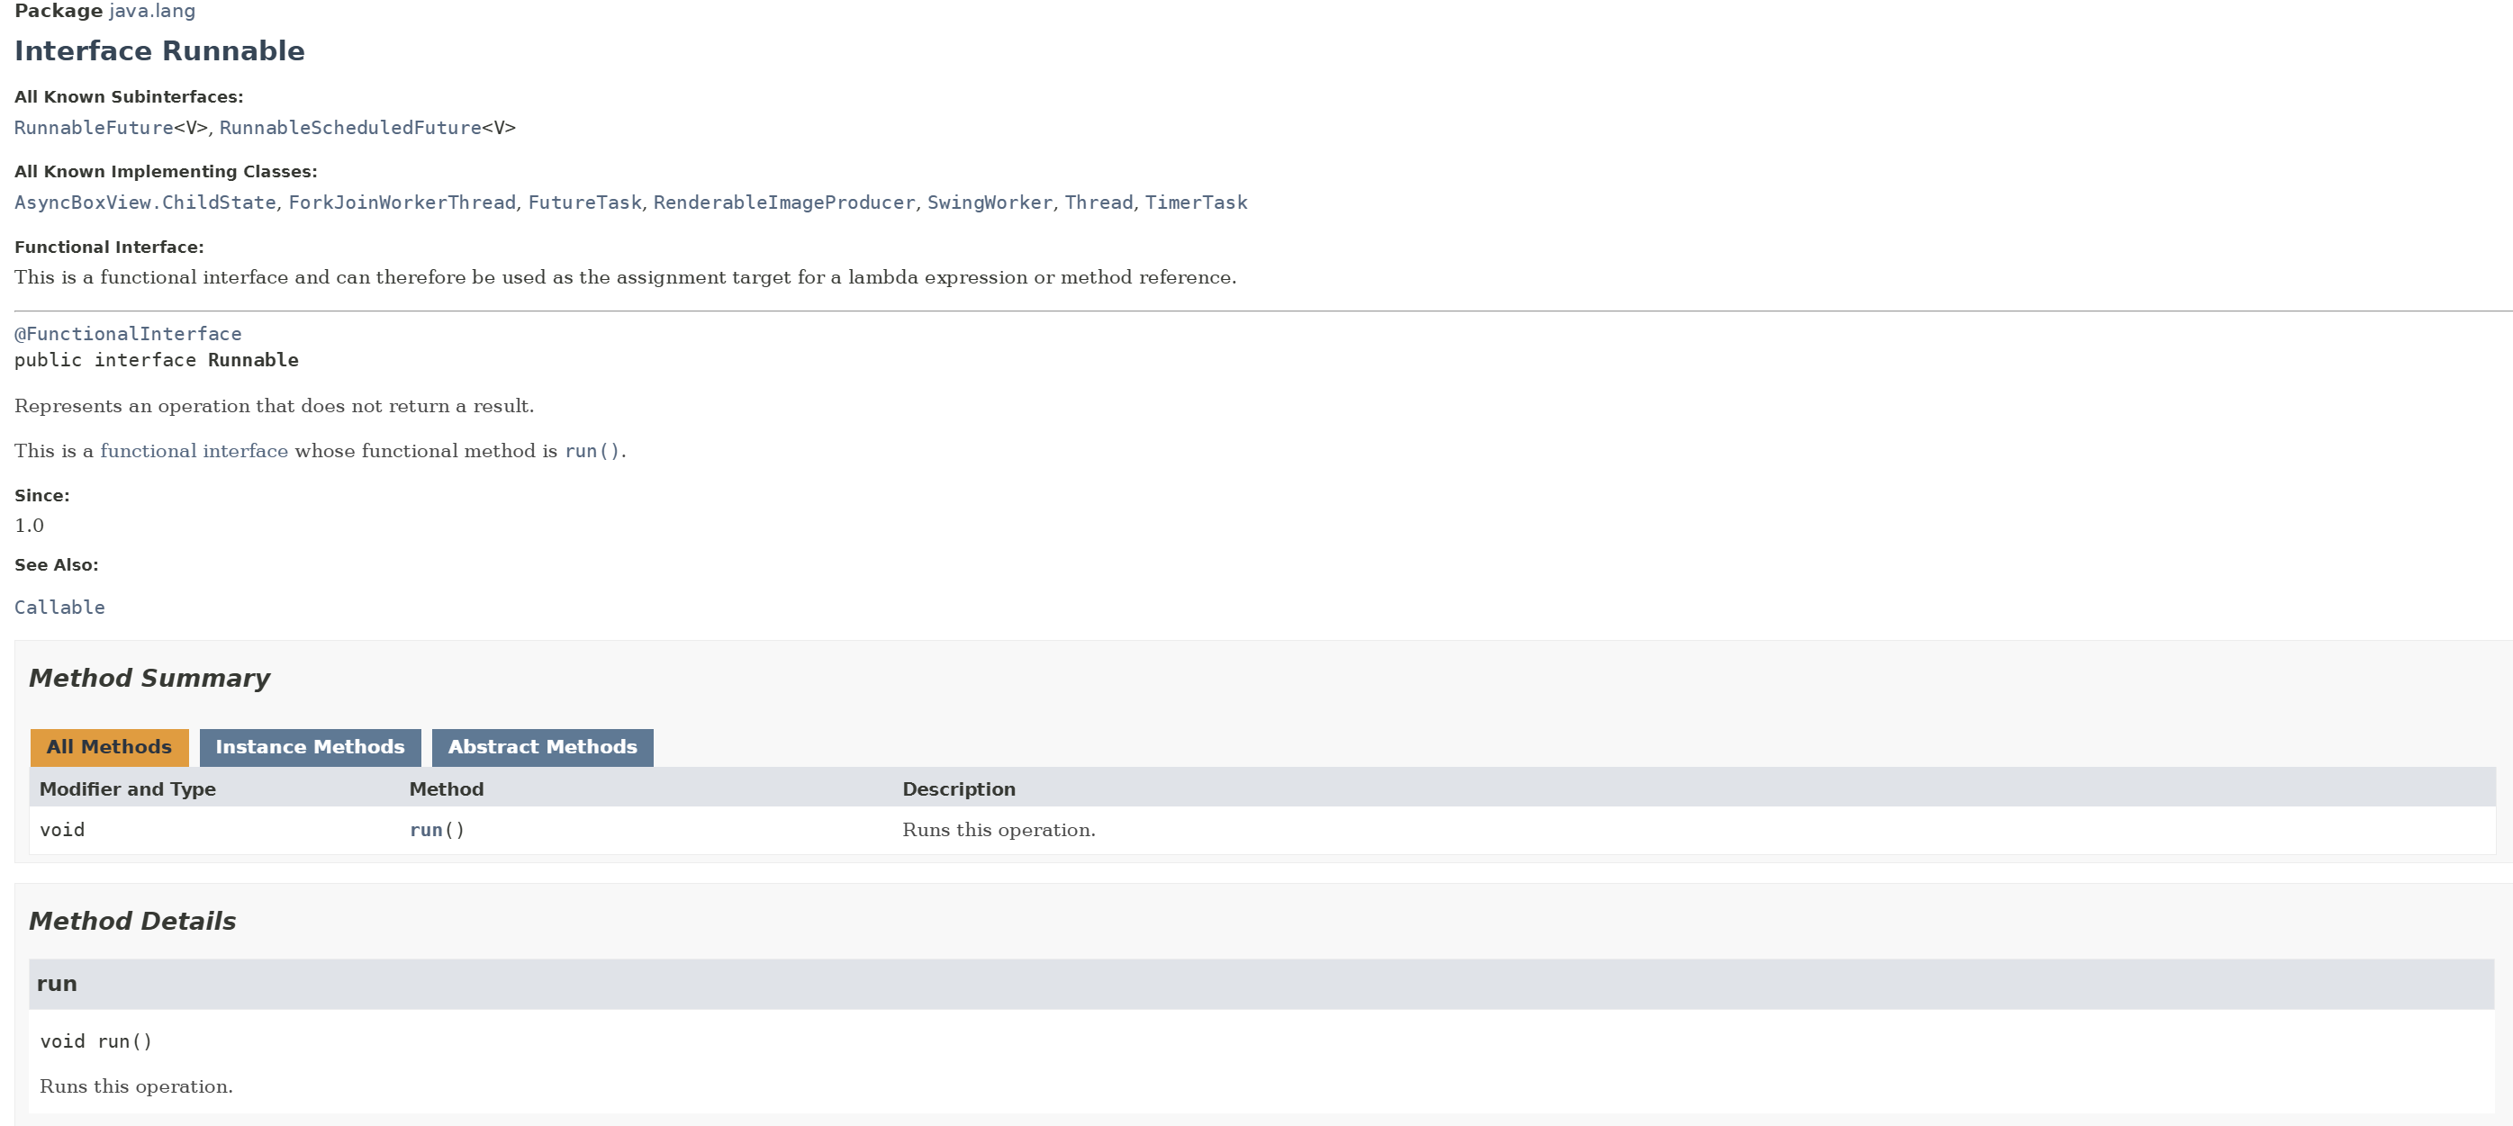The height and width of the screenshot is (1126, 2513).
Task: Click the 'Method Summary' heading
Action: (x=149, y=678)
